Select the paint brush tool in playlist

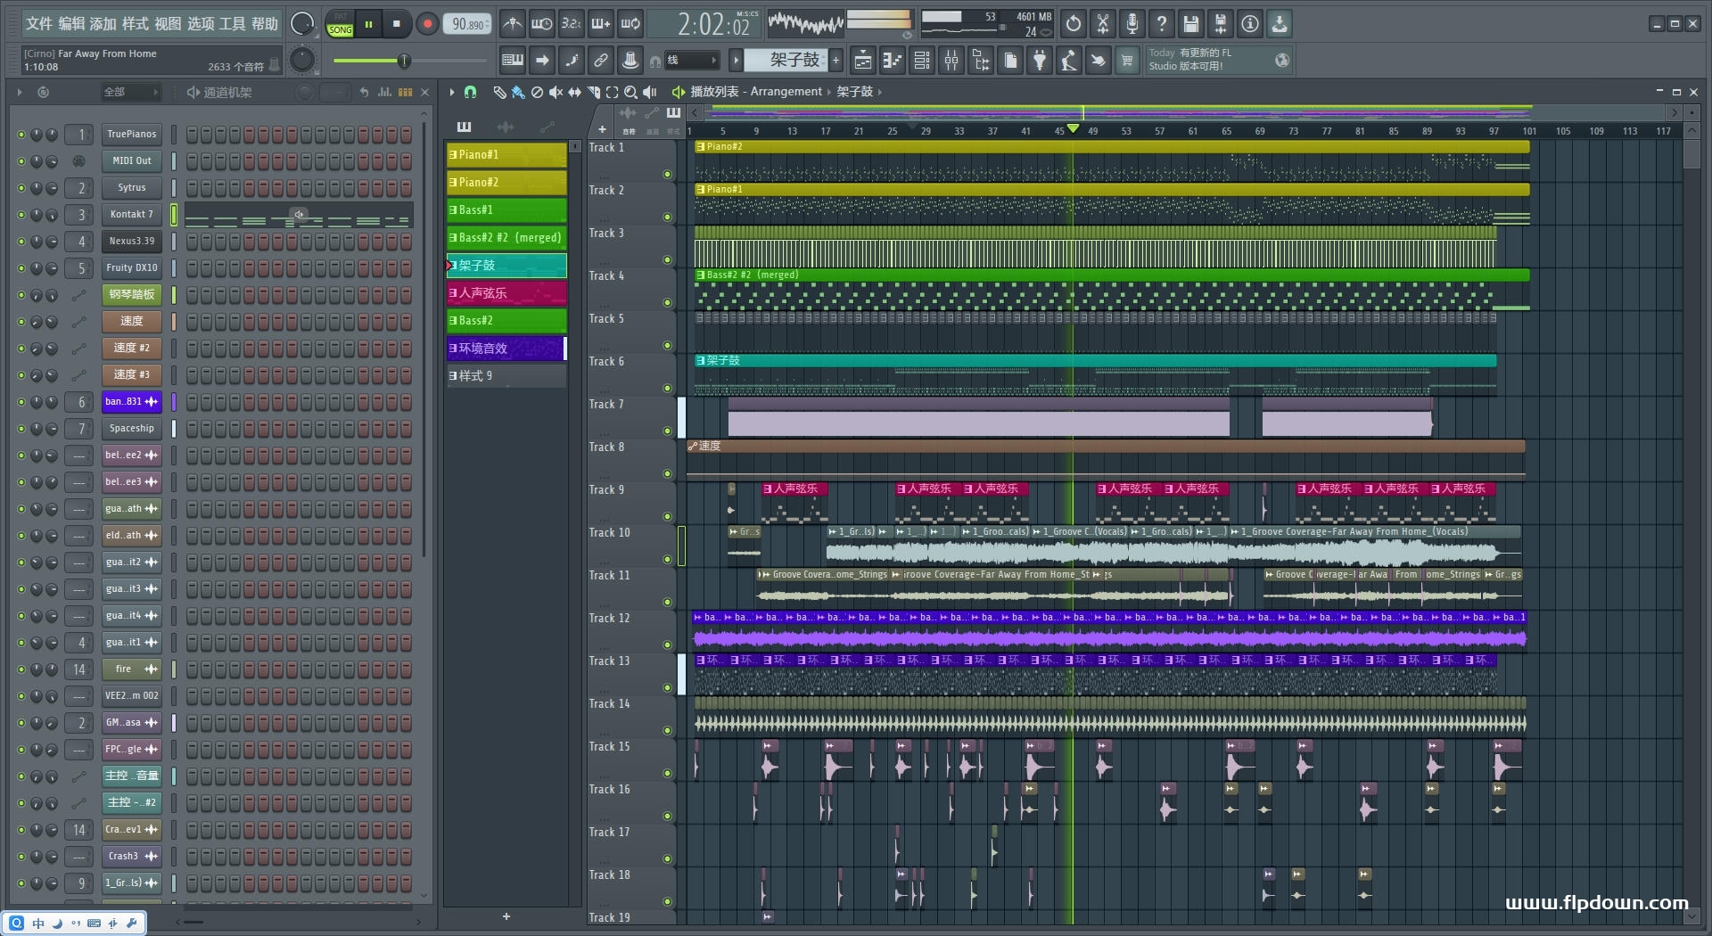click(518, 92)
